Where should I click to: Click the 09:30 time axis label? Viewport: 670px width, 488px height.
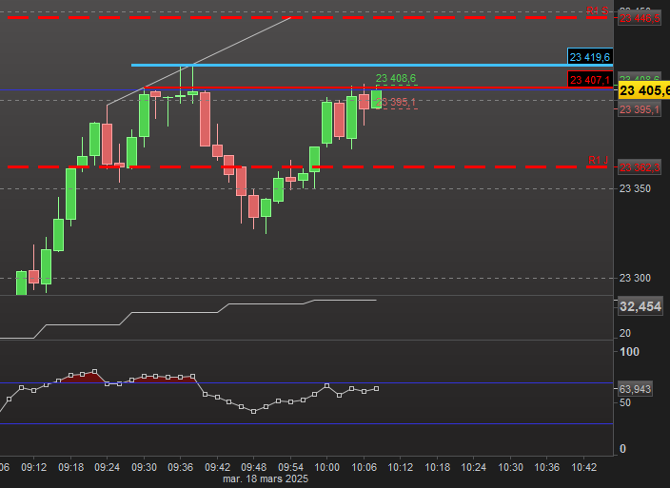[144, 467]
